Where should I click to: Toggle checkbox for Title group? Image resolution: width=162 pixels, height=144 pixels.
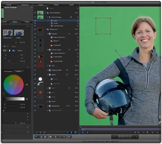pos(35,66)
